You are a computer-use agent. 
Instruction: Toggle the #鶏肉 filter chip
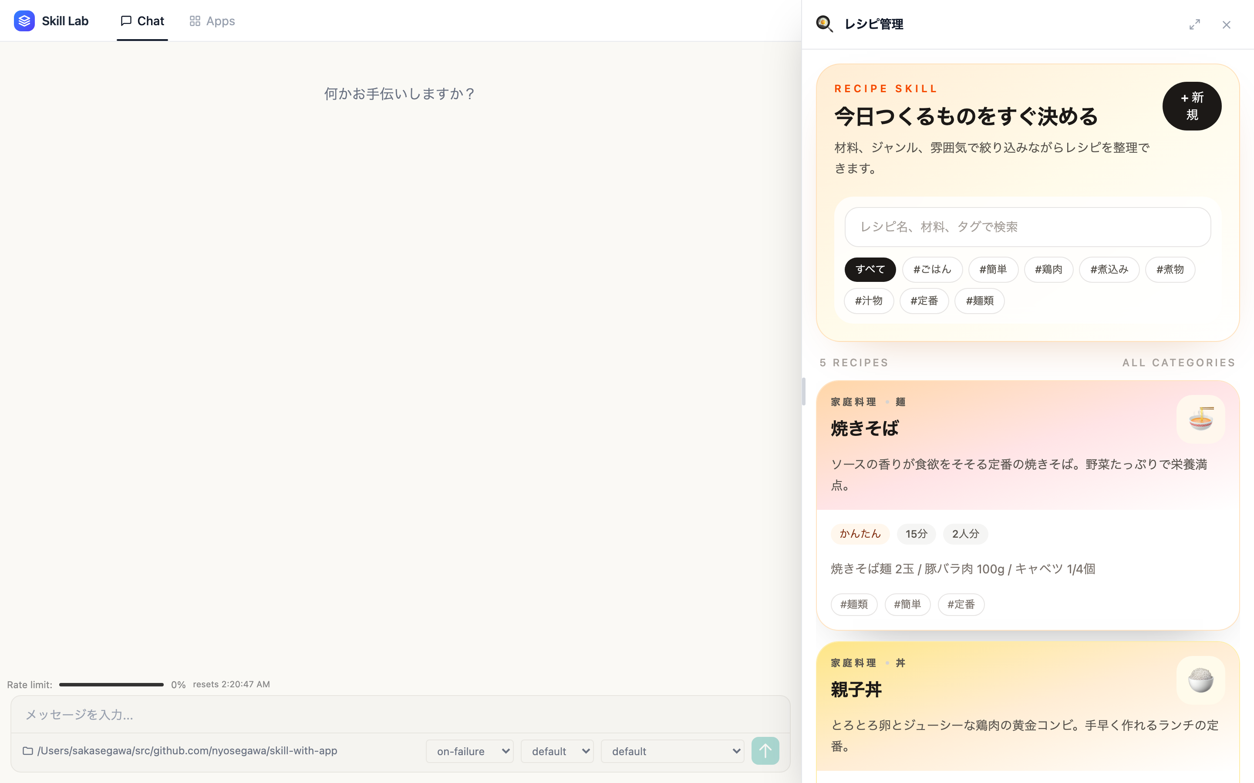[x=1048, y=269]
